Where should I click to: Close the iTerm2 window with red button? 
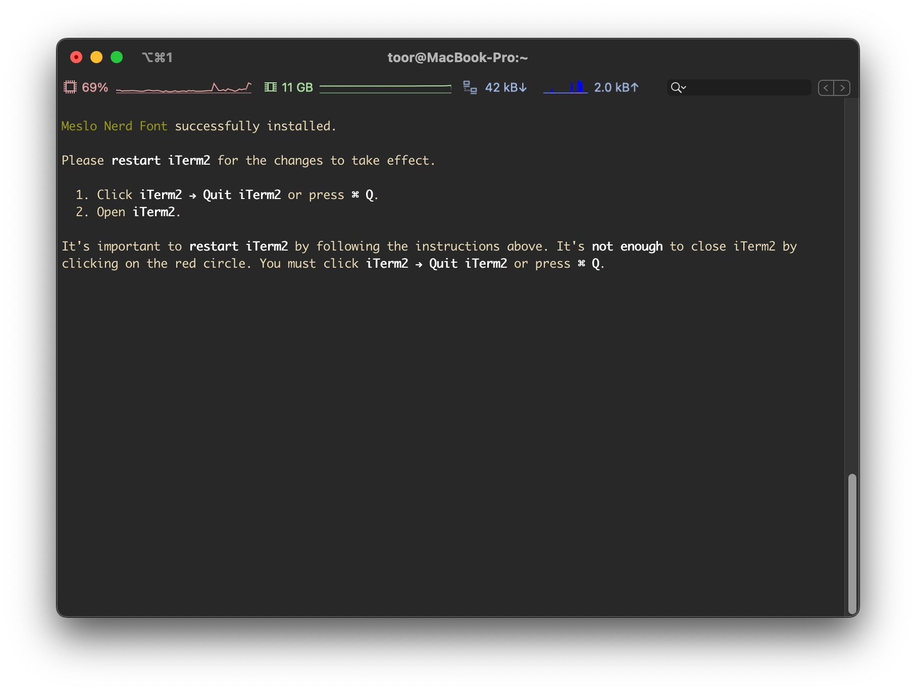(76, 57)
